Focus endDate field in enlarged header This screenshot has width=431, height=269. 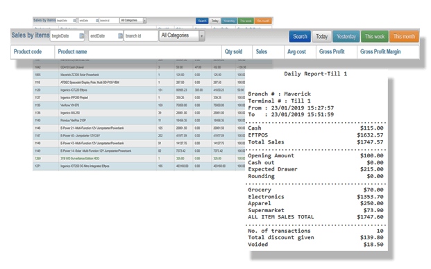pyautogui.click(x=105, y=36)
